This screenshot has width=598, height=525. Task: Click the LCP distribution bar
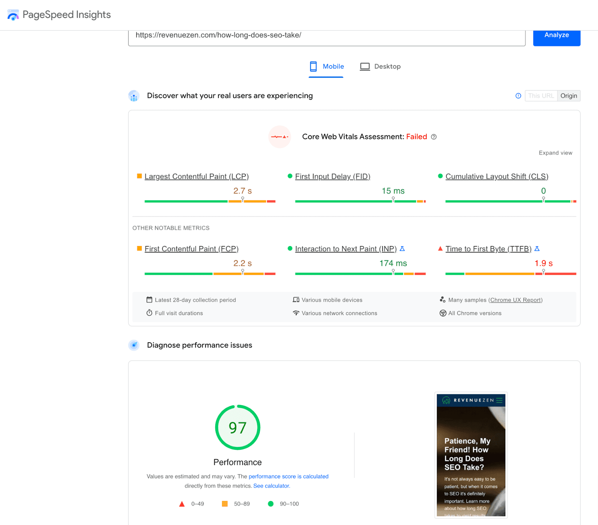point(210,201)
